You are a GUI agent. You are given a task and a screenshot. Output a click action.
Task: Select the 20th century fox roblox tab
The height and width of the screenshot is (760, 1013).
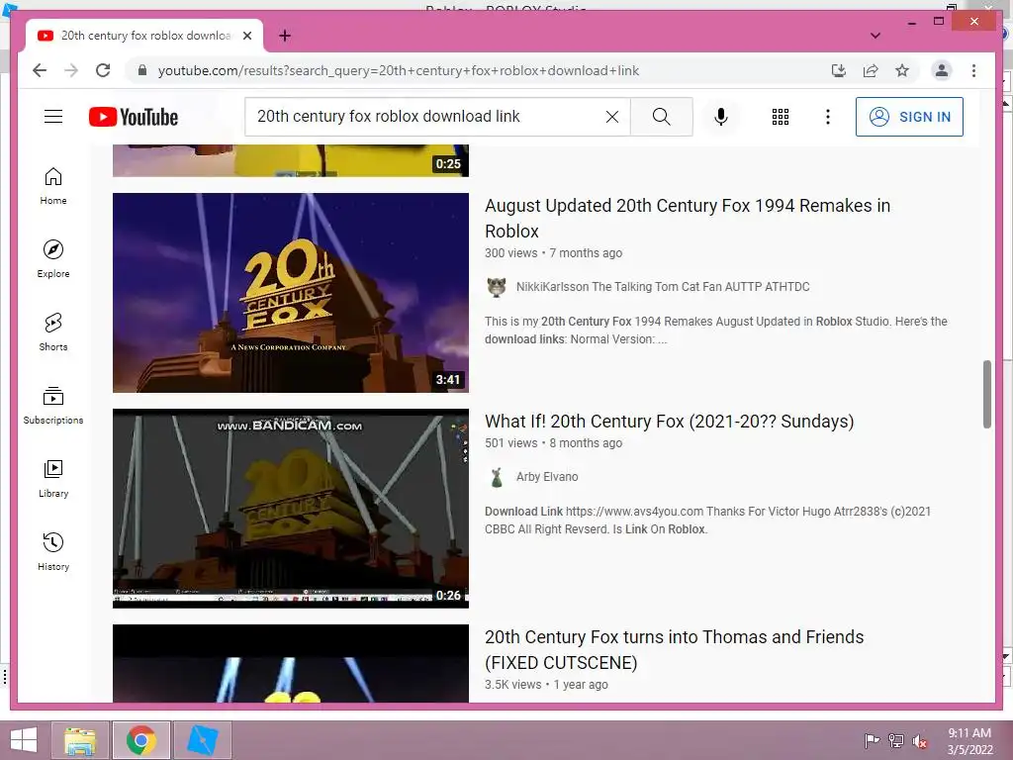(x=144, y=36)
